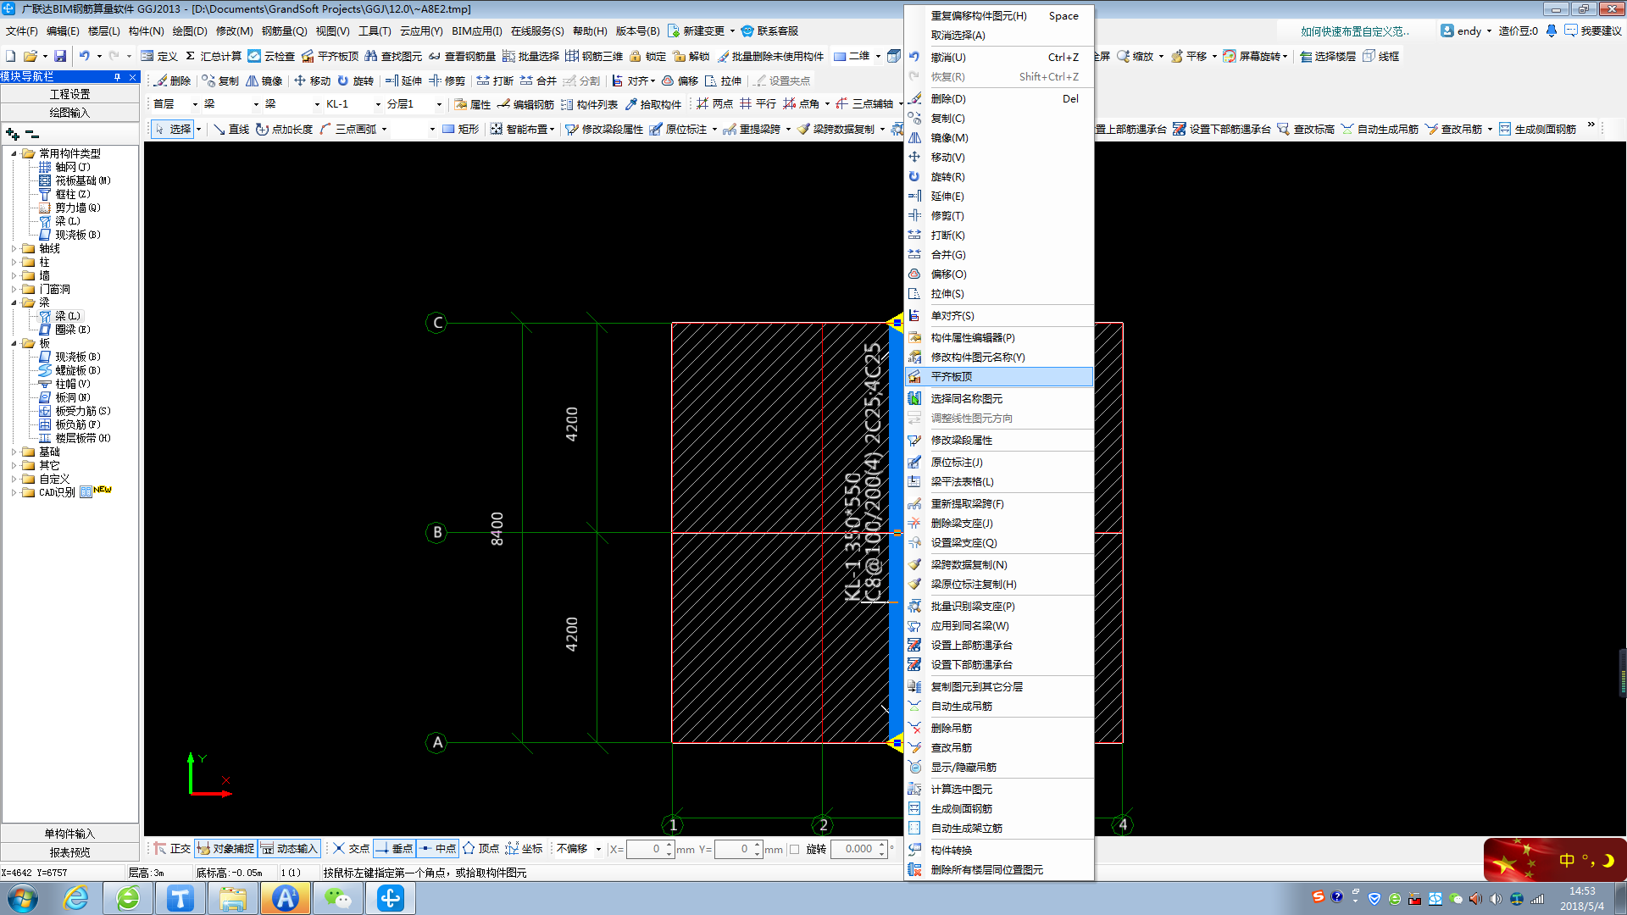Screen dimensions: 1627x915
Task: Expand the 轴线 tree folder
Action: [x=14, y=248]
